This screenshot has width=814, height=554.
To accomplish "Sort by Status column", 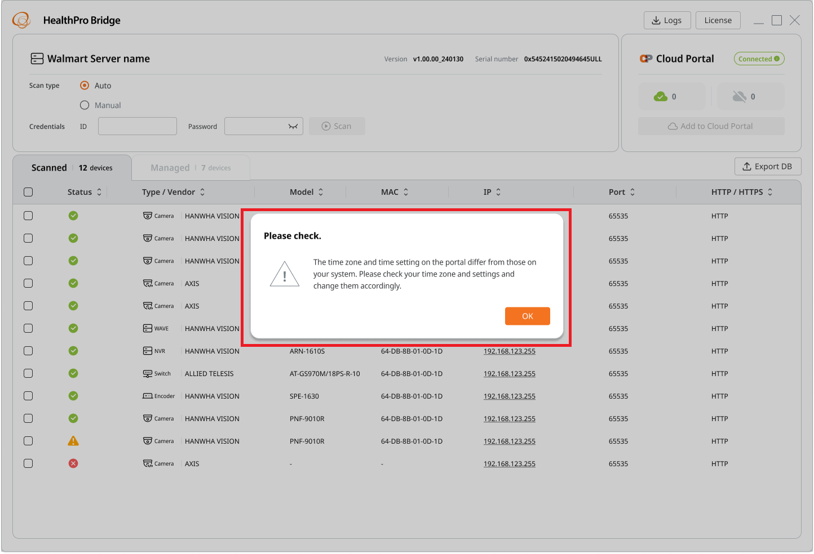I will pyautogui.click(x=99, y=192).
